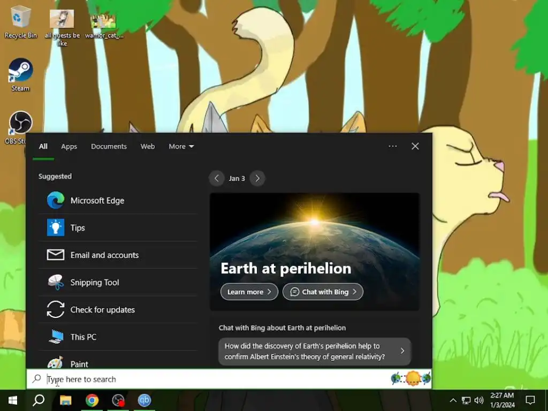548x411 pixels.
Task: Switch to the Apps search tab
Action: [69, 147]
